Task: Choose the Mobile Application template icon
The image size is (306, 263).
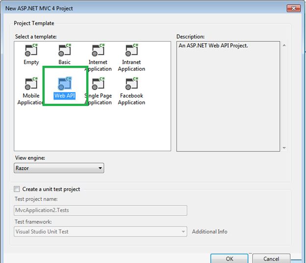Action: (x=31, y=84)
